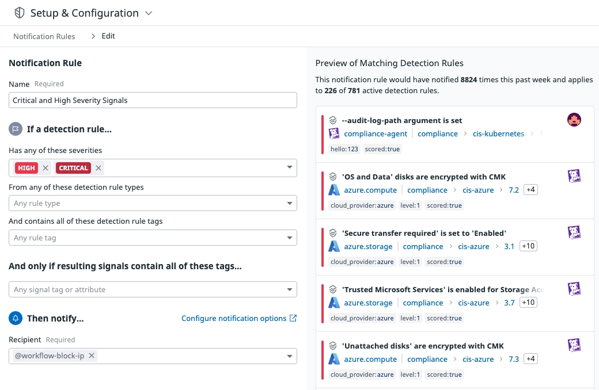Go back to Notification Rules breadcrumb
The height and width of the screenshot is (390, 599).
click(44, 36)
